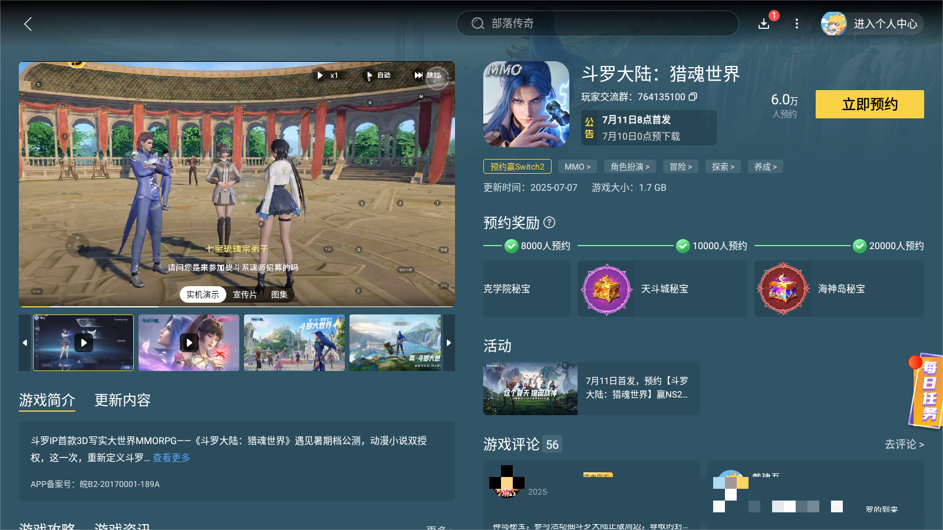
Task: Toggle 自动 auto-play in the video
Action: 378,75
